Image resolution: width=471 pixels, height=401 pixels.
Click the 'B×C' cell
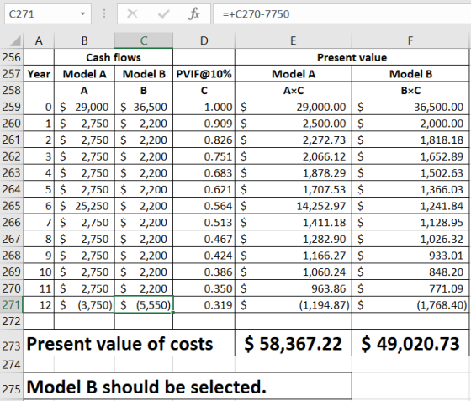(x=410, y=90)
